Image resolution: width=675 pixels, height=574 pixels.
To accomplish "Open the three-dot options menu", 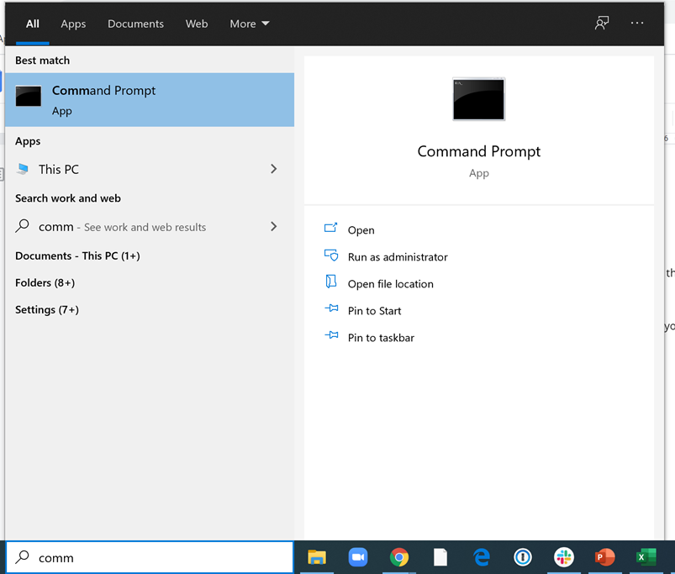I will [637, 23].
